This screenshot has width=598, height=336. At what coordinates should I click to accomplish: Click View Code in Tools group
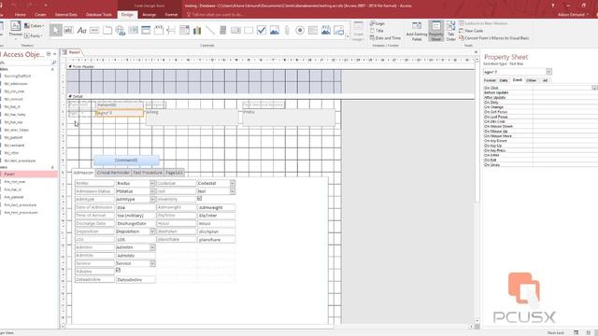coord(471,31)
